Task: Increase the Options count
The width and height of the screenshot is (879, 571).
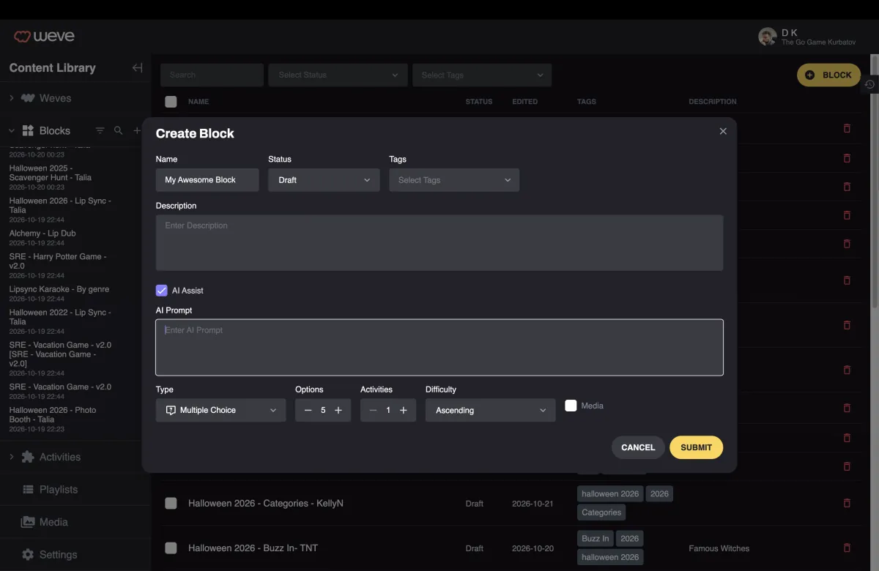Action: pyautogui.click(x=338, y=410)
